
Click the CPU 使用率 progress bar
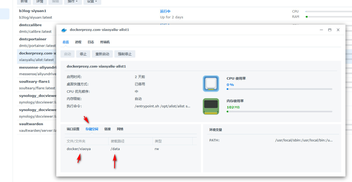[x=280, y=89]
